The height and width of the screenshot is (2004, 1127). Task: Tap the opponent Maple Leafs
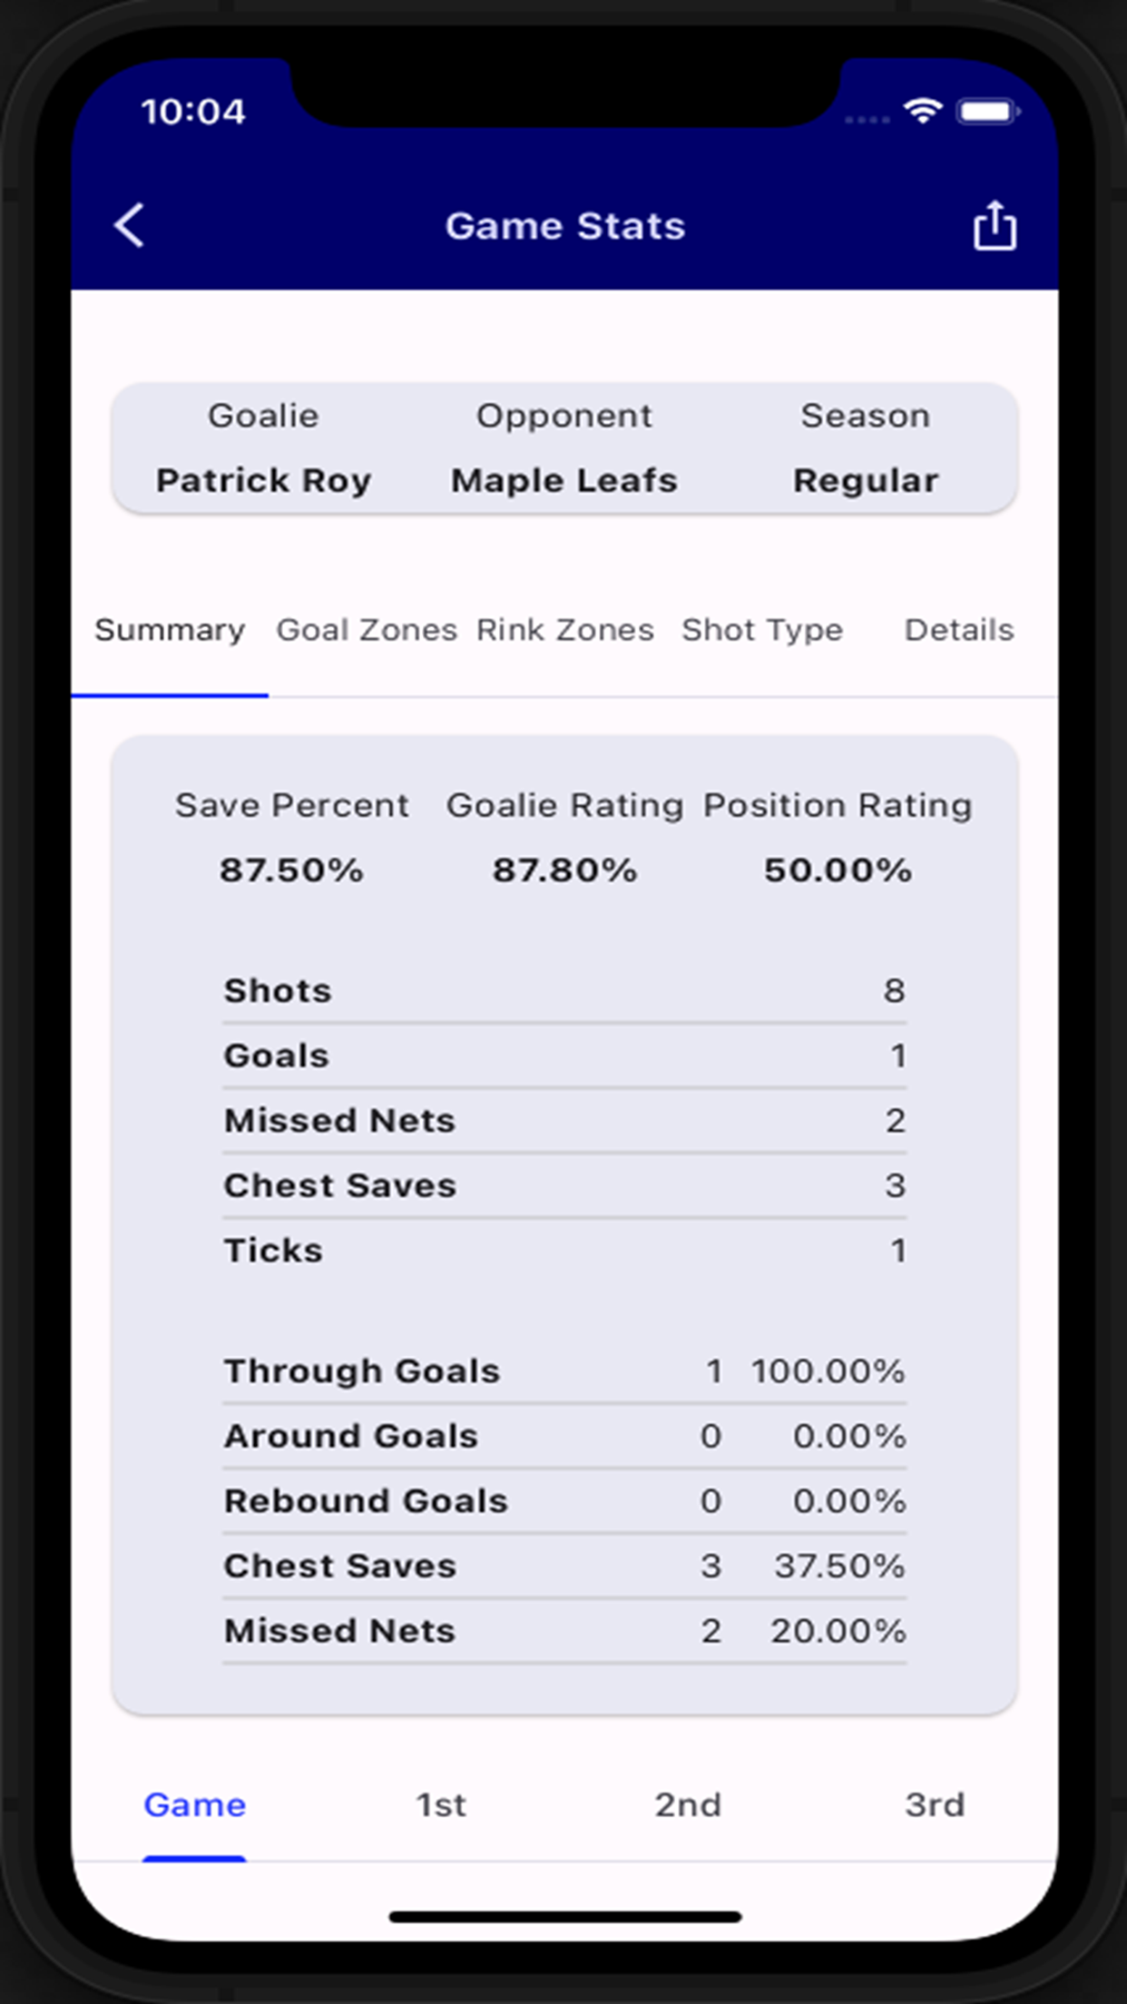pyautogui.click(x=564, y=480)
